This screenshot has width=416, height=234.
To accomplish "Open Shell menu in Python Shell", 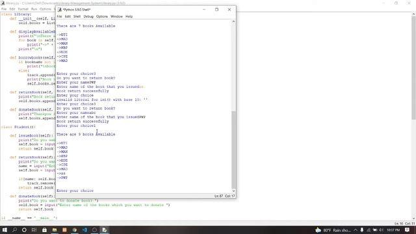I will 77,16.
